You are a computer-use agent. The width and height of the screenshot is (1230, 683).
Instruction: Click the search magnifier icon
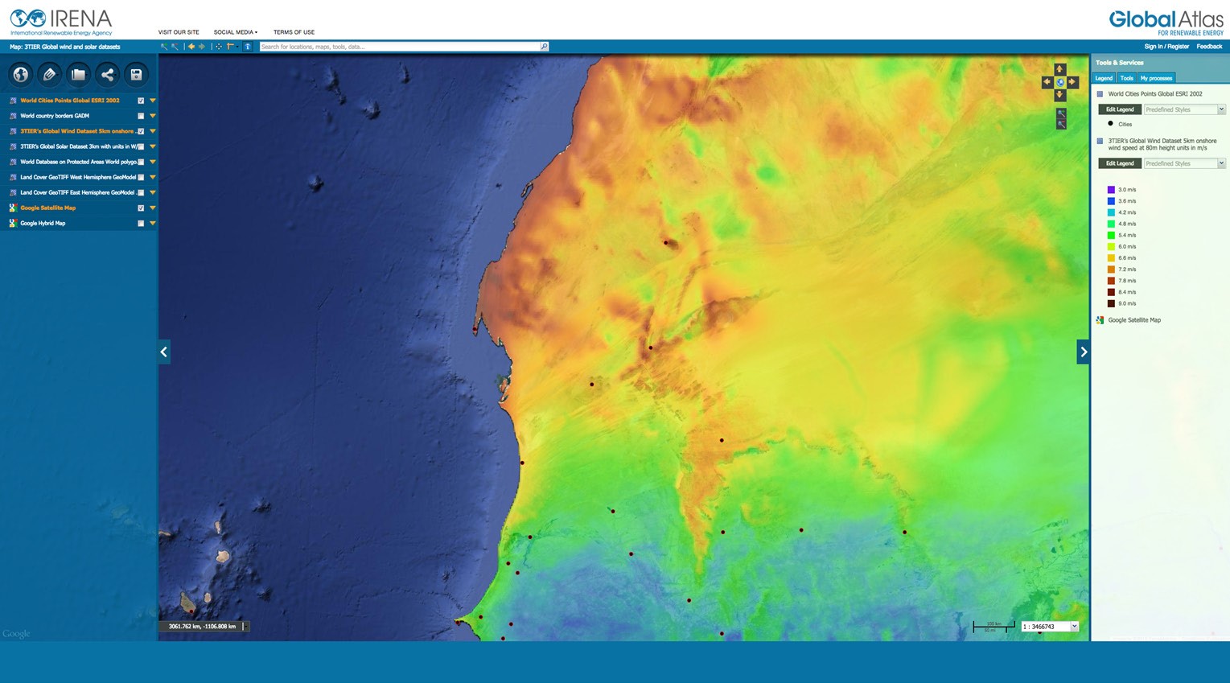[544, 47]
